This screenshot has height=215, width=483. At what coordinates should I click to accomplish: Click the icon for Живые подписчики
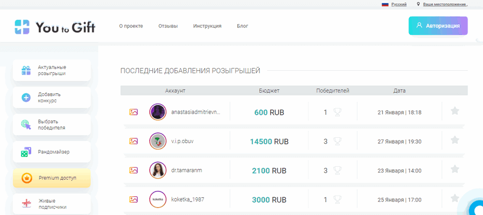[26, 204]
